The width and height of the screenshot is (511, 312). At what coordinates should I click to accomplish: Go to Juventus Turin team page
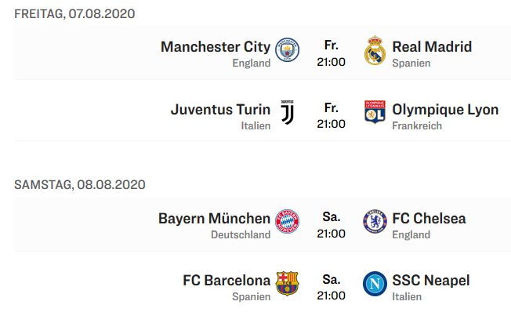(221, 110)
